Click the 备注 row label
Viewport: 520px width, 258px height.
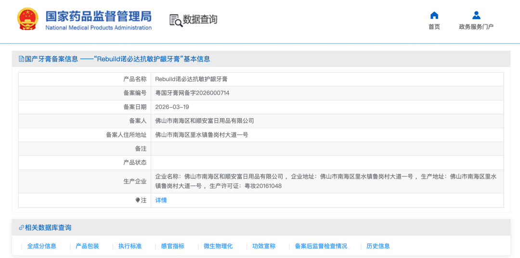(141, 148)
